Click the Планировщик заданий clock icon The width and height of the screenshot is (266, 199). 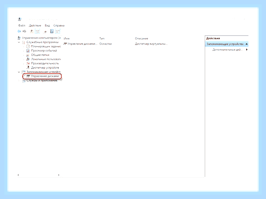[28, 46]
